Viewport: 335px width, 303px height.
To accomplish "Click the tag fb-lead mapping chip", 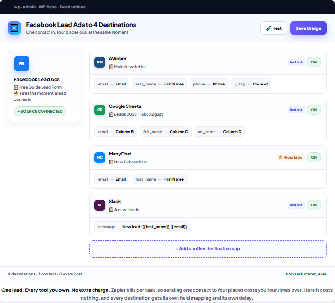I will (251, 84).
